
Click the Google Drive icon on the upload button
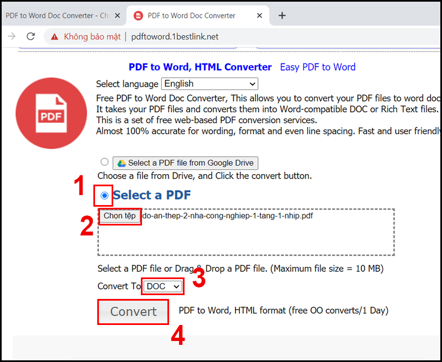pos(122,162)
